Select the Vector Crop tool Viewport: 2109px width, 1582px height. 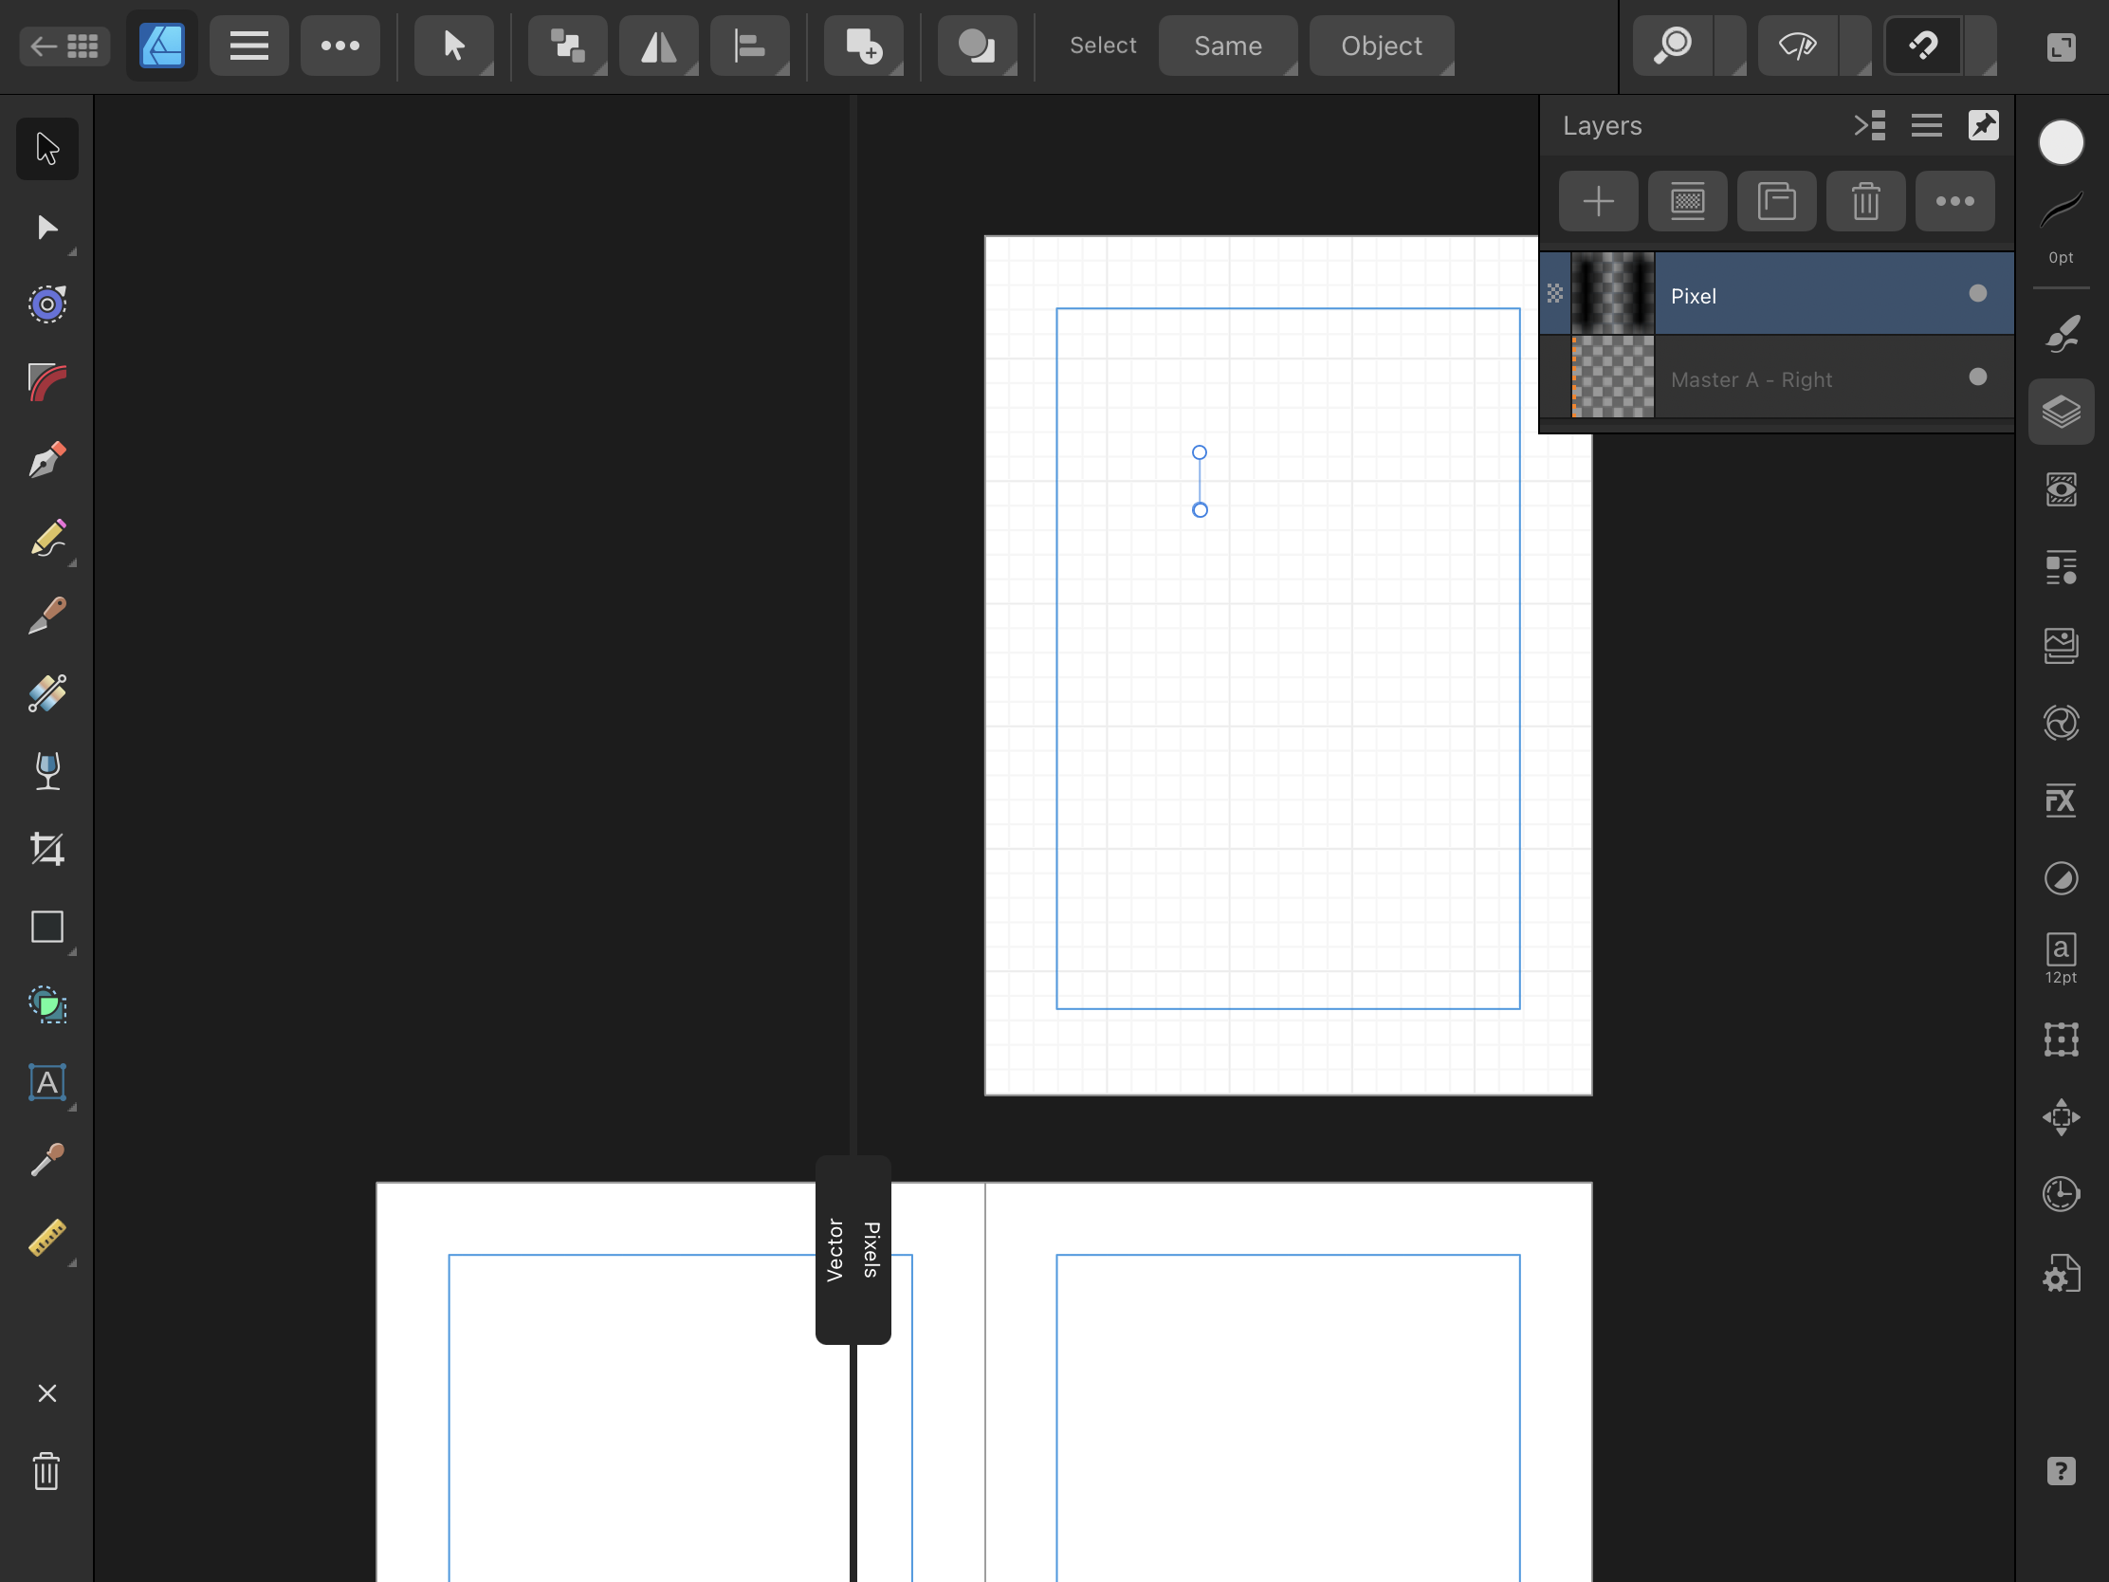[46, 850]
